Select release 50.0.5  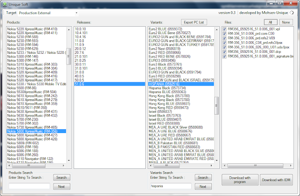pos(79,80)
